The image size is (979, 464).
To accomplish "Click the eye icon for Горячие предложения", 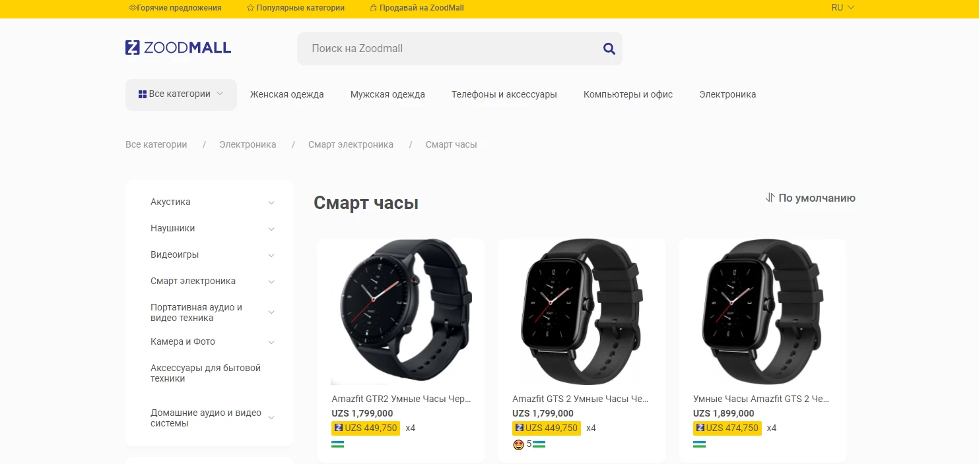I will [132, 8].
